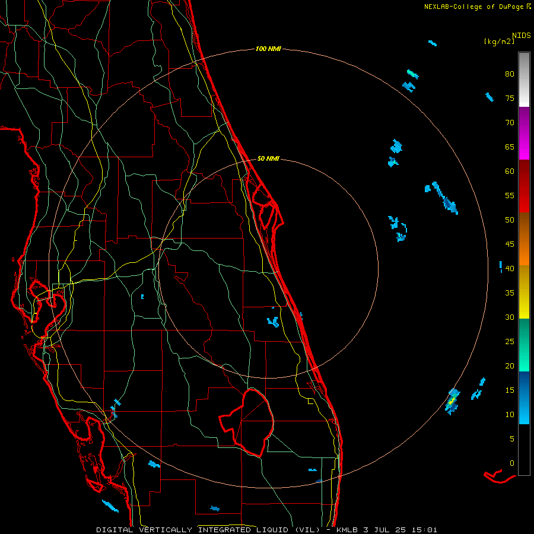Screen dimensions: 534x534
Task: Click legend value 40
Action: (x=510, y=269)
